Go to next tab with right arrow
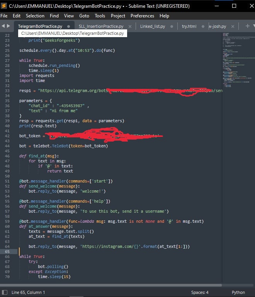Screen dimensions: 255x297 (x=8, y=26)
